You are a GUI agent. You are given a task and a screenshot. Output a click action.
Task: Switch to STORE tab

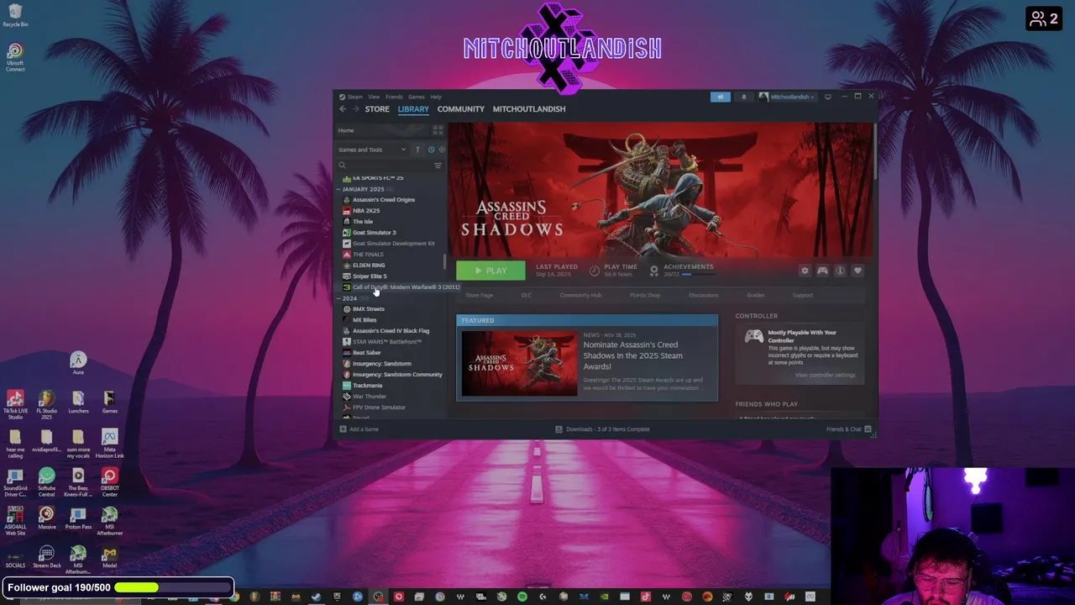point(377,109)
